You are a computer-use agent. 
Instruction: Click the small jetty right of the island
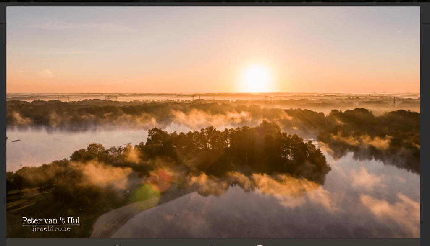310,141
